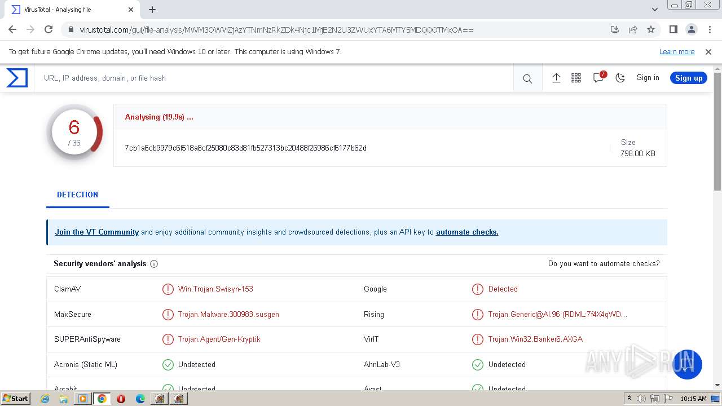Click the VirusTotal logo icon
Screen dimensions: 722x406
(x=17, y=78)
